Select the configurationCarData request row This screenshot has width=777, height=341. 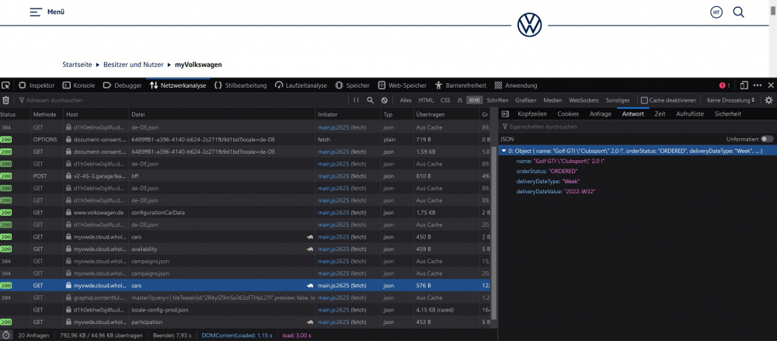[x=246, y=212]
